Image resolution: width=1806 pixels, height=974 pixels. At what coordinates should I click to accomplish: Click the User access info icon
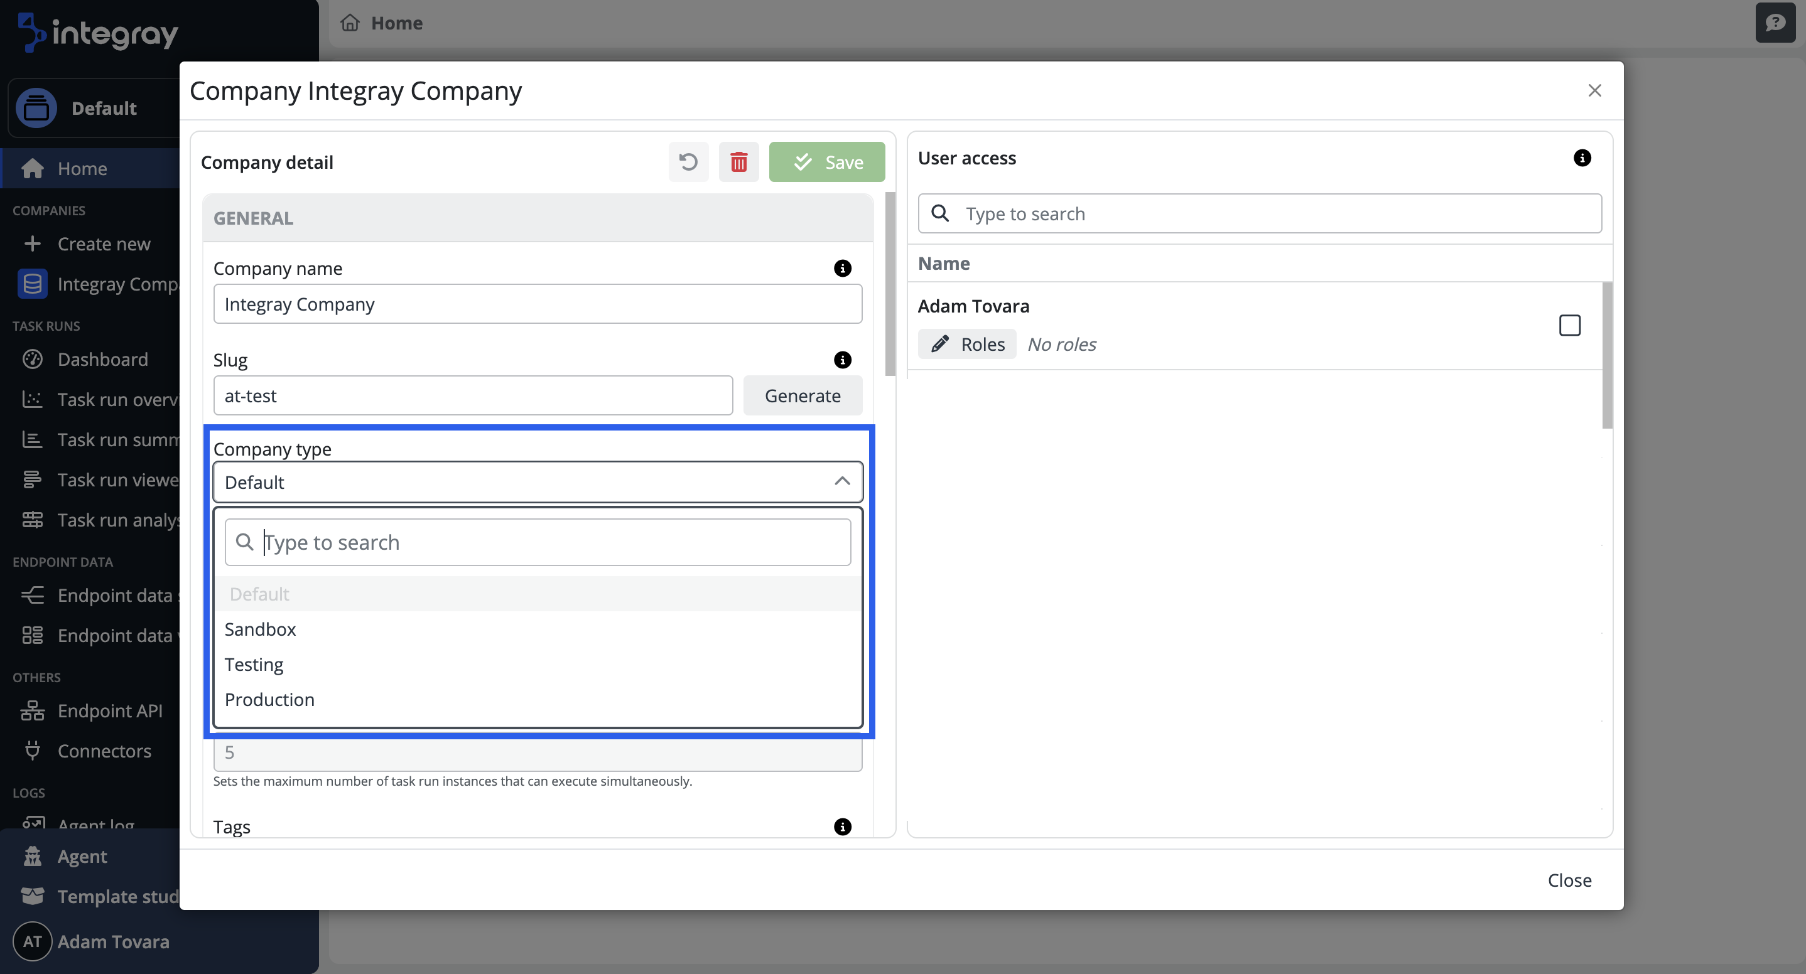[x=1582, y=158]
